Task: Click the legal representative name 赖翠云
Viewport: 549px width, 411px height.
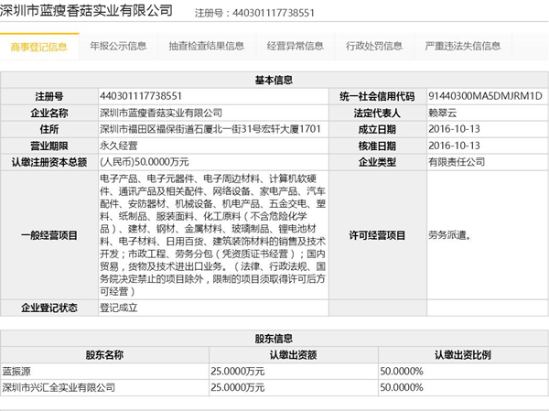Action: 443,113
